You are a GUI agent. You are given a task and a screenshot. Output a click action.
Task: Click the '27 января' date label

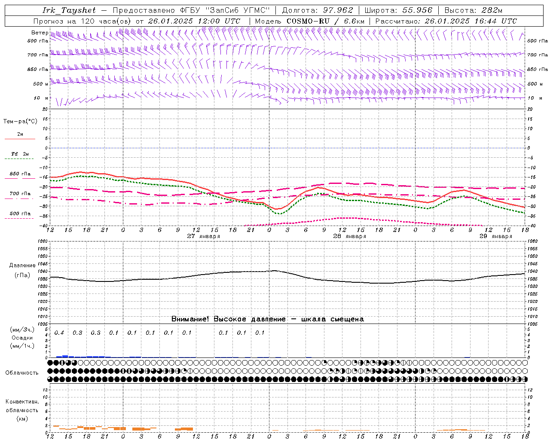[x=204, y=236]
